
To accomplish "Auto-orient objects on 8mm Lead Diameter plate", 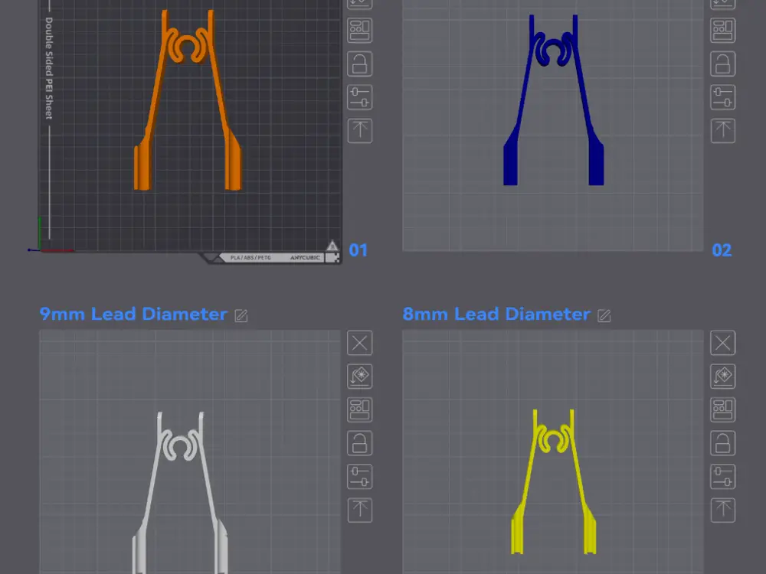I will (x=722, y=377).
